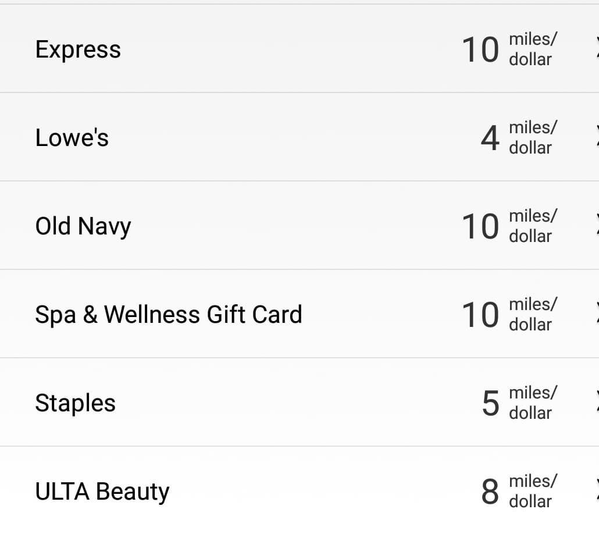The width and height of the screenshot is (599, 534).
Task: Expand the Express row chevron arrow
Action: tap(596, 50)
